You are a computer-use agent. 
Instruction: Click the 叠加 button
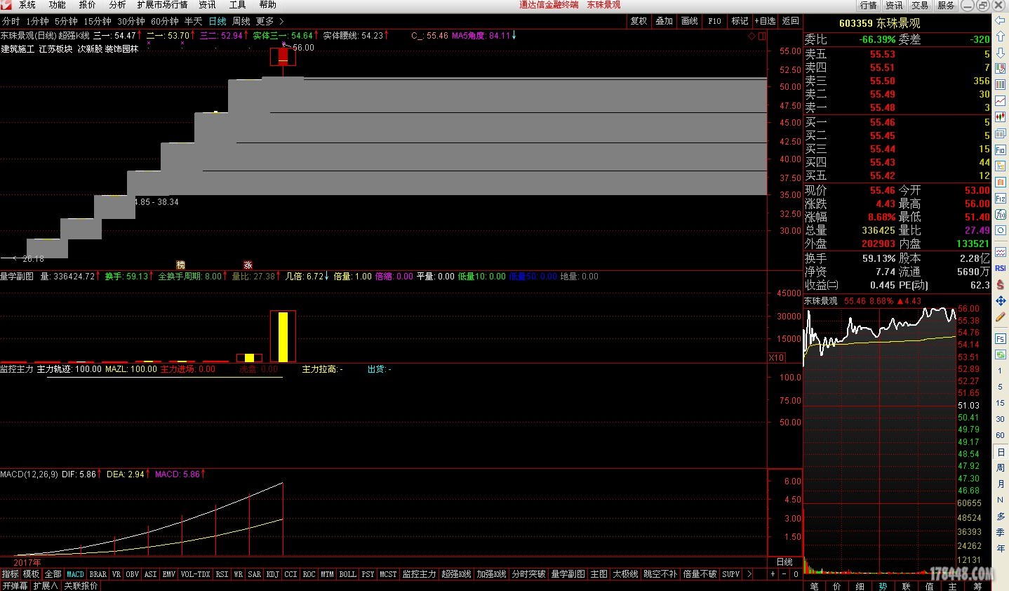click(x=664, y=21)
